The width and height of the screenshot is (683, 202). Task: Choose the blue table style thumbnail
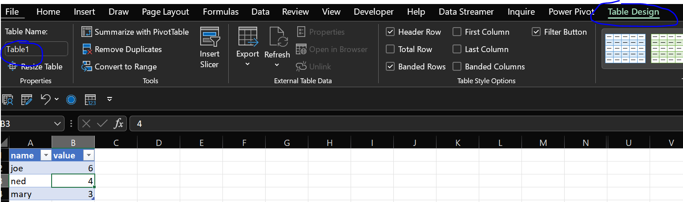coord(625,48)
